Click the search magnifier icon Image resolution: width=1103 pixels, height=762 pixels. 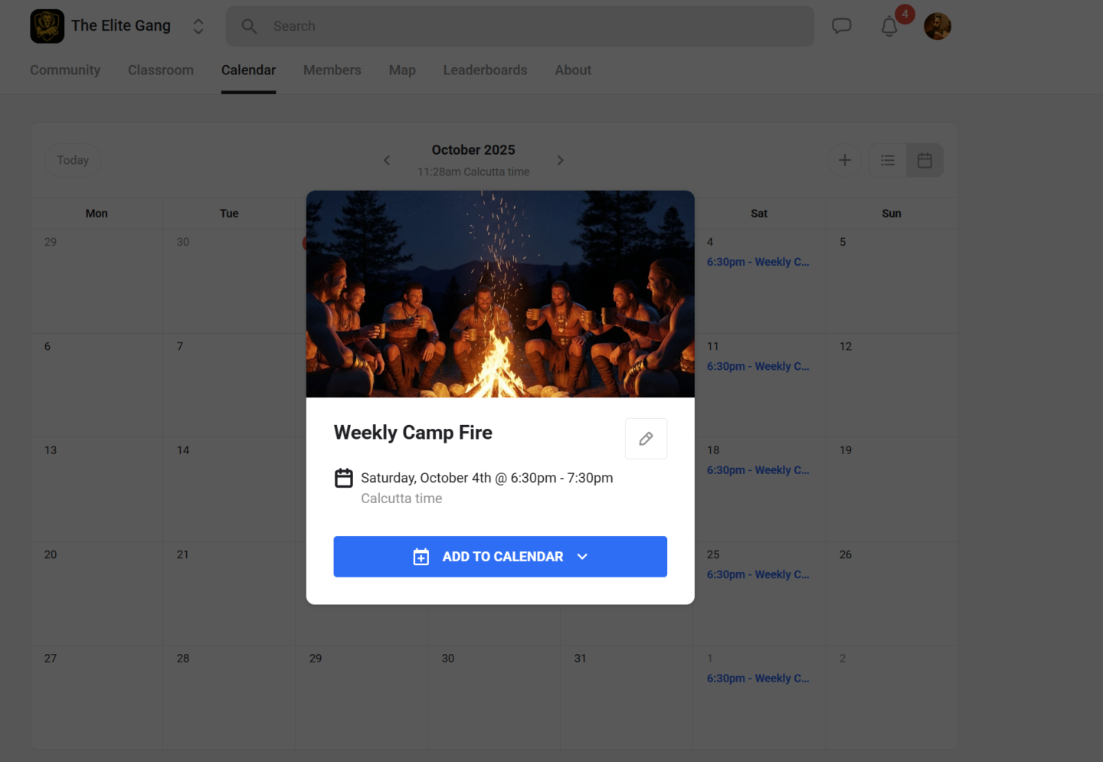click(x=249, y=27)
